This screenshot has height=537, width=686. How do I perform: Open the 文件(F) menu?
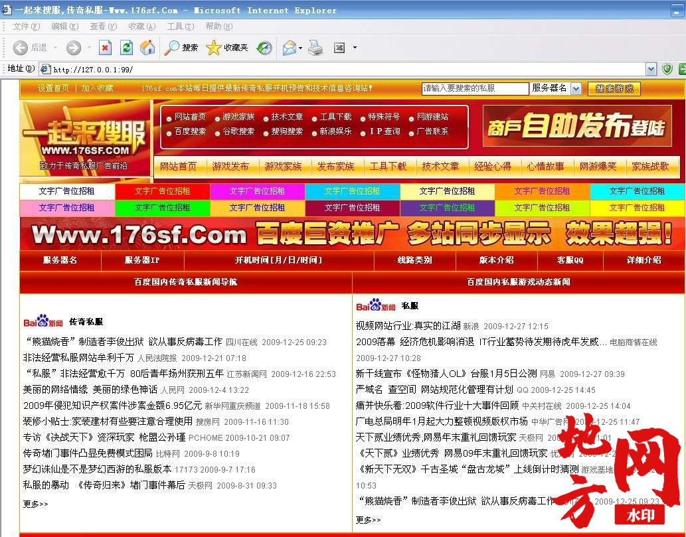click(26, 27)
